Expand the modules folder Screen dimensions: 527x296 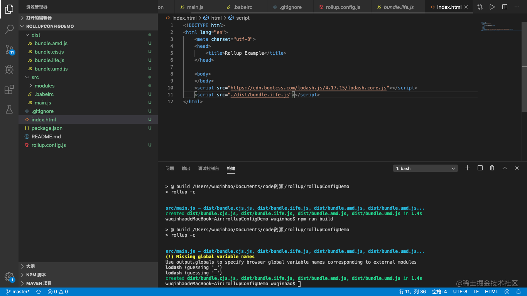click(88, 86)
